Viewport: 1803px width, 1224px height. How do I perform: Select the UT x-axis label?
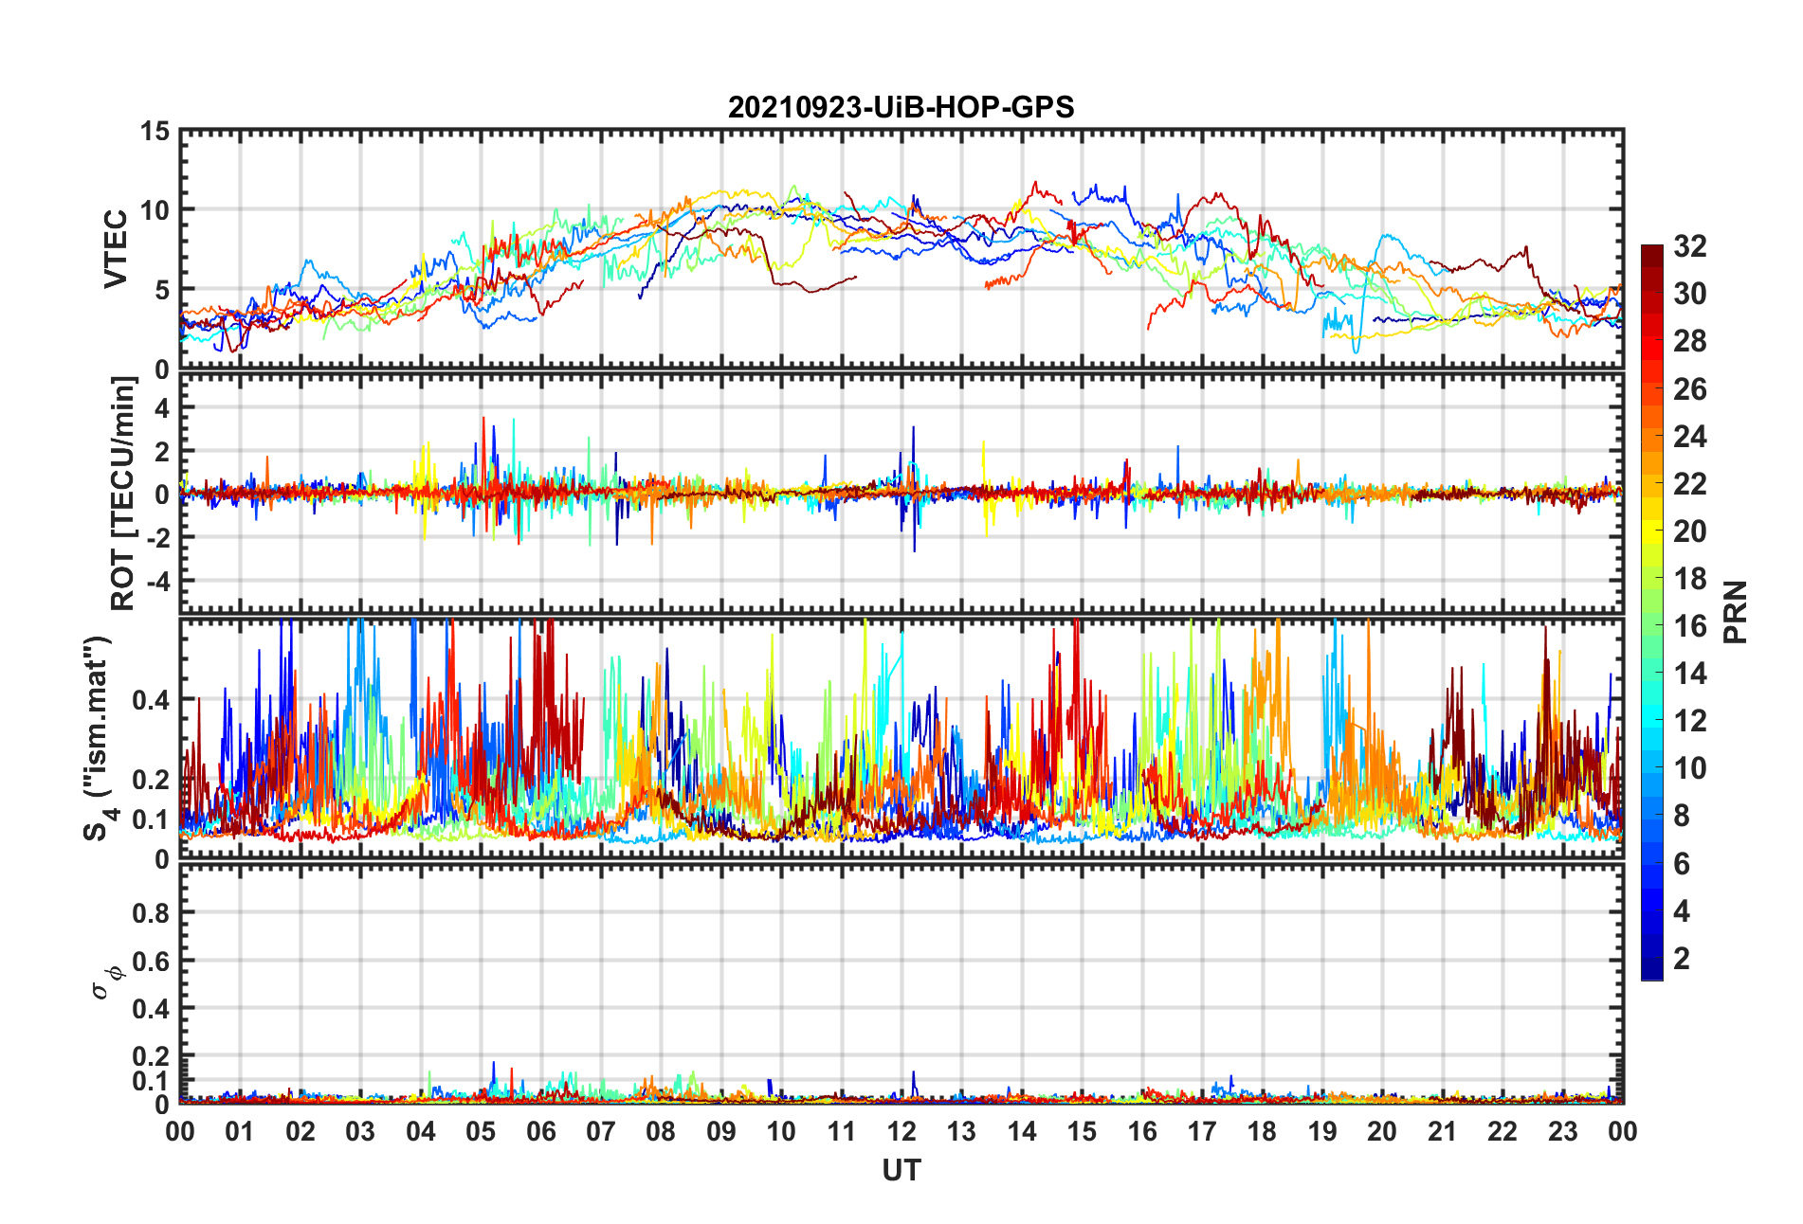coord(901,1171)
